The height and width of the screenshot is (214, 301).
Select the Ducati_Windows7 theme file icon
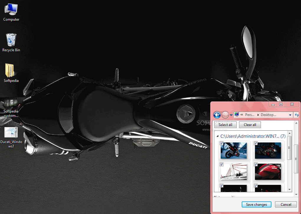11,137
